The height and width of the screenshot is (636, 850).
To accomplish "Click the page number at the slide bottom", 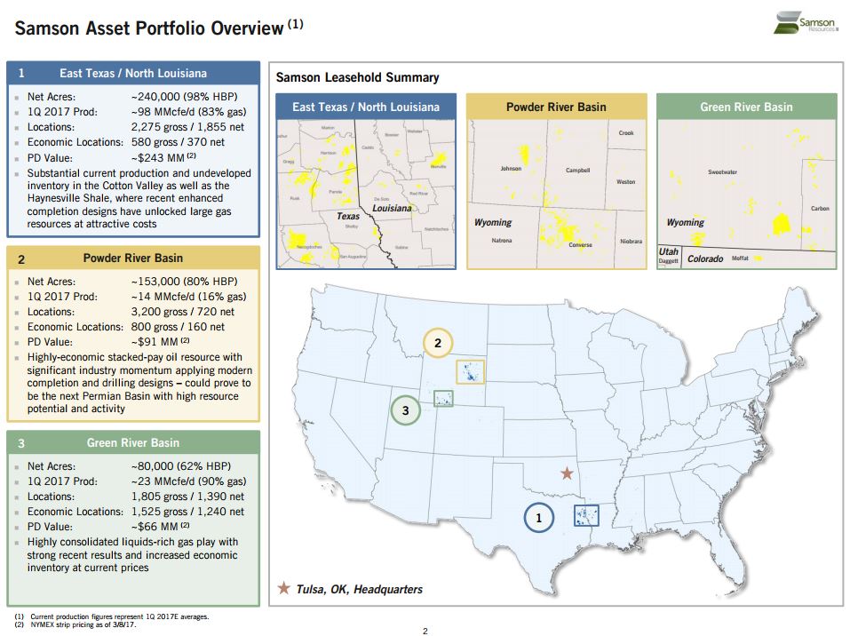I will click(425, 631).
